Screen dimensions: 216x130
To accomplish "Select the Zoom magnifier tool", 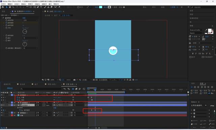I will pyautogui.click(x=13, y=7).
